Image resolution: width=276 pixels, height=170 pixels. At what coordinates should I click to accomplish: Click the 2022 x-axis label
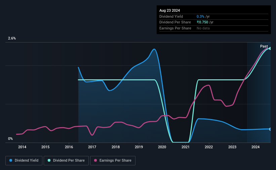(209, 147)
